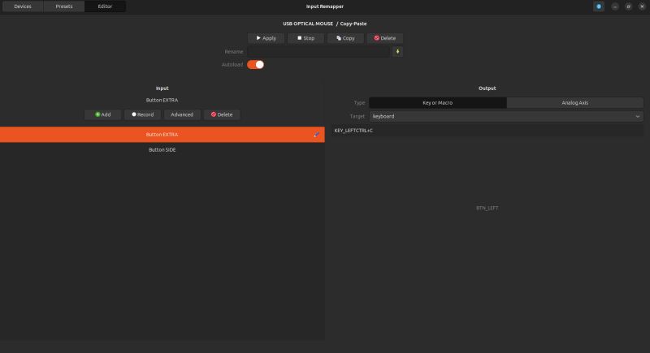Screen dimensions: 650x353
Task: Click USB OPTICAL MOUSE / Copy-Paste title
Action: coord(324,24)
